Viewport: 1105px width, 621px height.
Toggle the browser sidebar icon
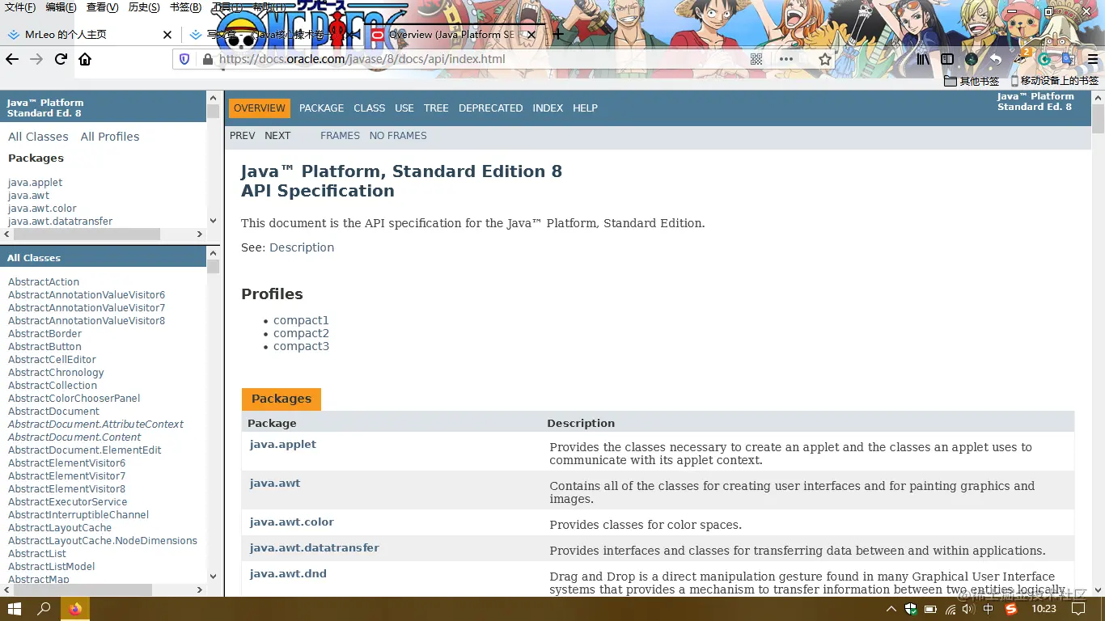947,59
